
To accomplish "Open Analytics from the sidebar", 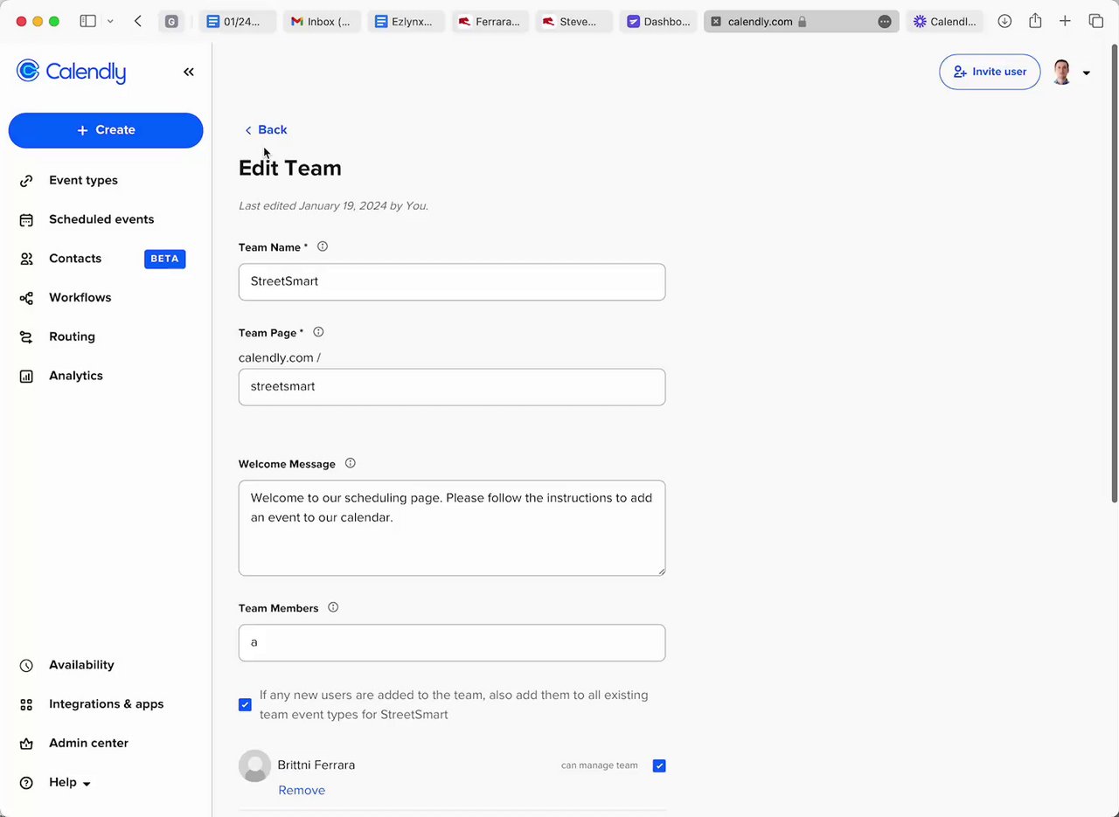I will coord(76,376).
